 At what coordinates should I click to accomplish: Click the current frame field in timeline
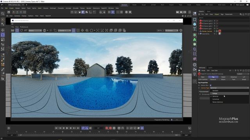pyautogui.click(x=98, y=128)
